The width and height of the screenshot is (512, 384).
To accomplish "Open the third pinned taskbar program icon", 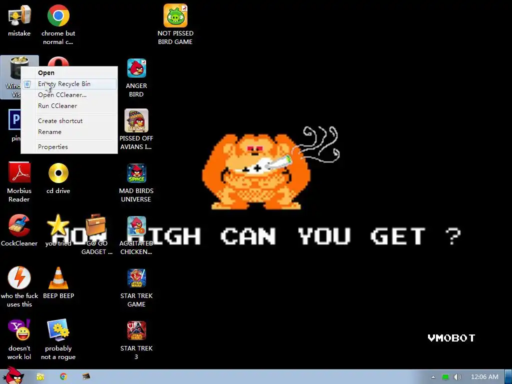I will click(x=86, y=376).
